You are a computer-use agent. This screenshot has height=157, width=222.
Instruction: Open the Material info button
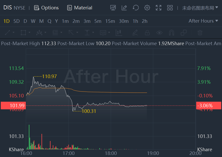80,8
